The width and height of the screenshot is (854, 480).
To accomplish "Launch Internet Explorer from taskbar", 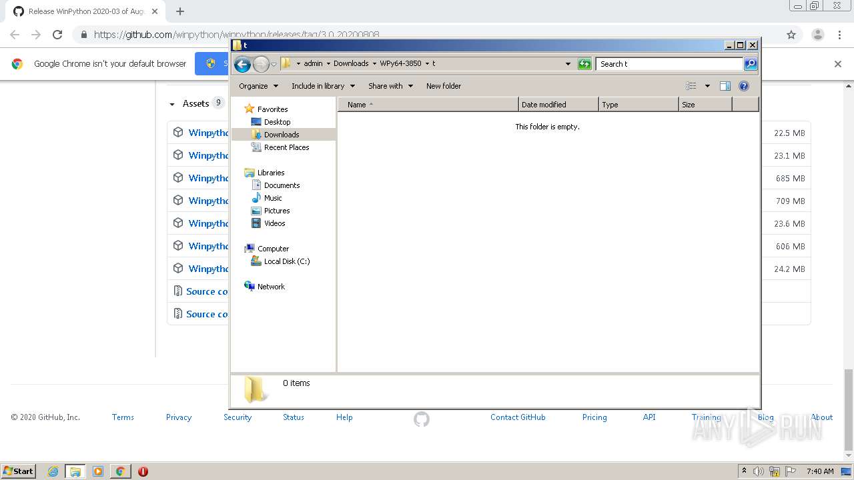I will point(53,471).
